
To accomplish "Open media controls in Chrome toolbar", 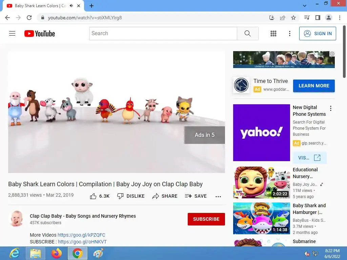I will pyautogui.click(x=307, y=18).
